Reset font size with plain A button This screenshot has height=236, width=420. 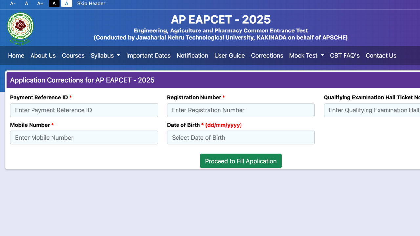coord(27,4)
